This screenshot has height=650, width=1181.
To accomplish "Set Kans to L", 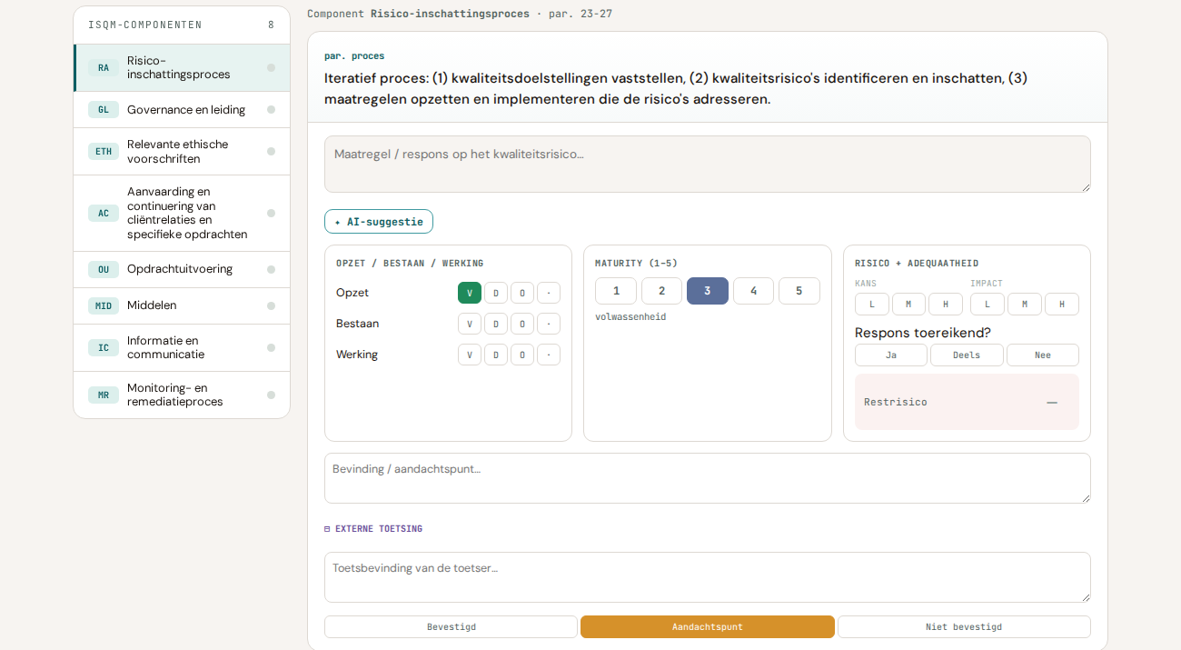I will (x=872, y=305).
